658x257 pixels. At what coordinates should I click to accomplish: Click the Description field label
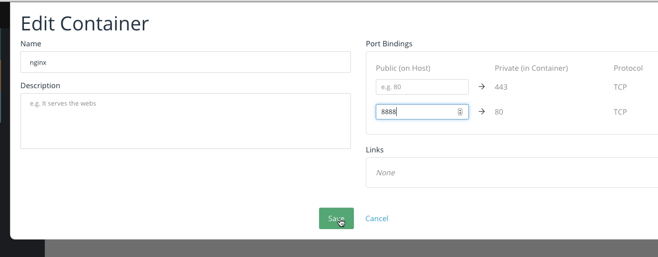pyautogui.click(x=40, y=86)
